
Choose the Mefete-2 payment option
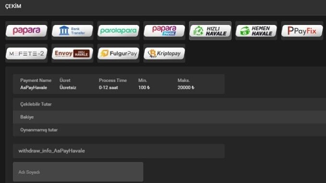[x=26, y=53]
